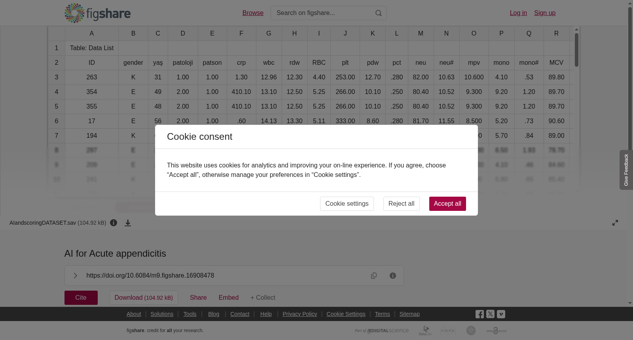Open Tools footer link
Viewport: 633px width, 340px height.
tap(190, 314)
